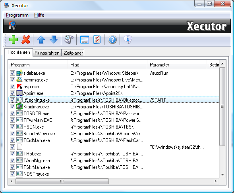Open the scroll-and-clock scheduler icon
Viewport: 234px width, 193px height.
pyautogui.click(x=69, y=40)
